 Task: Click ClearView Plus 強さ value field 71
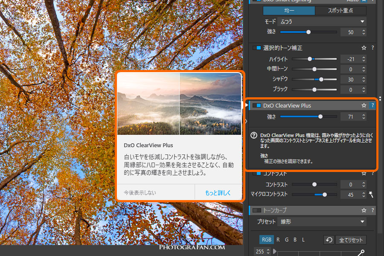tap(350, 116)
